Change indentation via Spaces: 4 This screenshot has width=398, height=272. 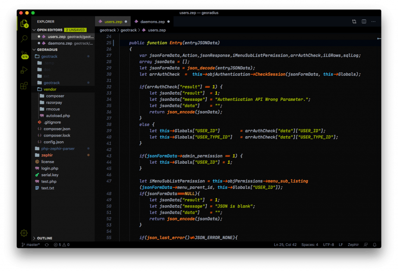coord(309,244)
